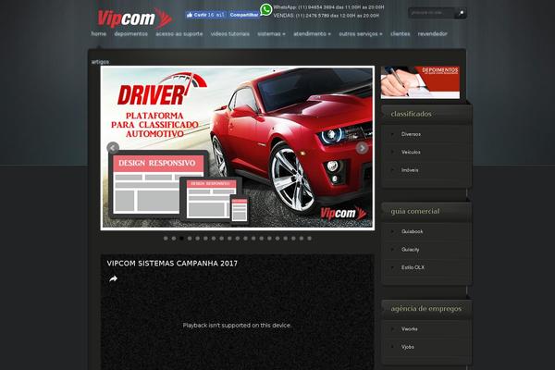Select the last slider pagination dot
Viewport: 555px width, 370px height.
coord(309,239)
